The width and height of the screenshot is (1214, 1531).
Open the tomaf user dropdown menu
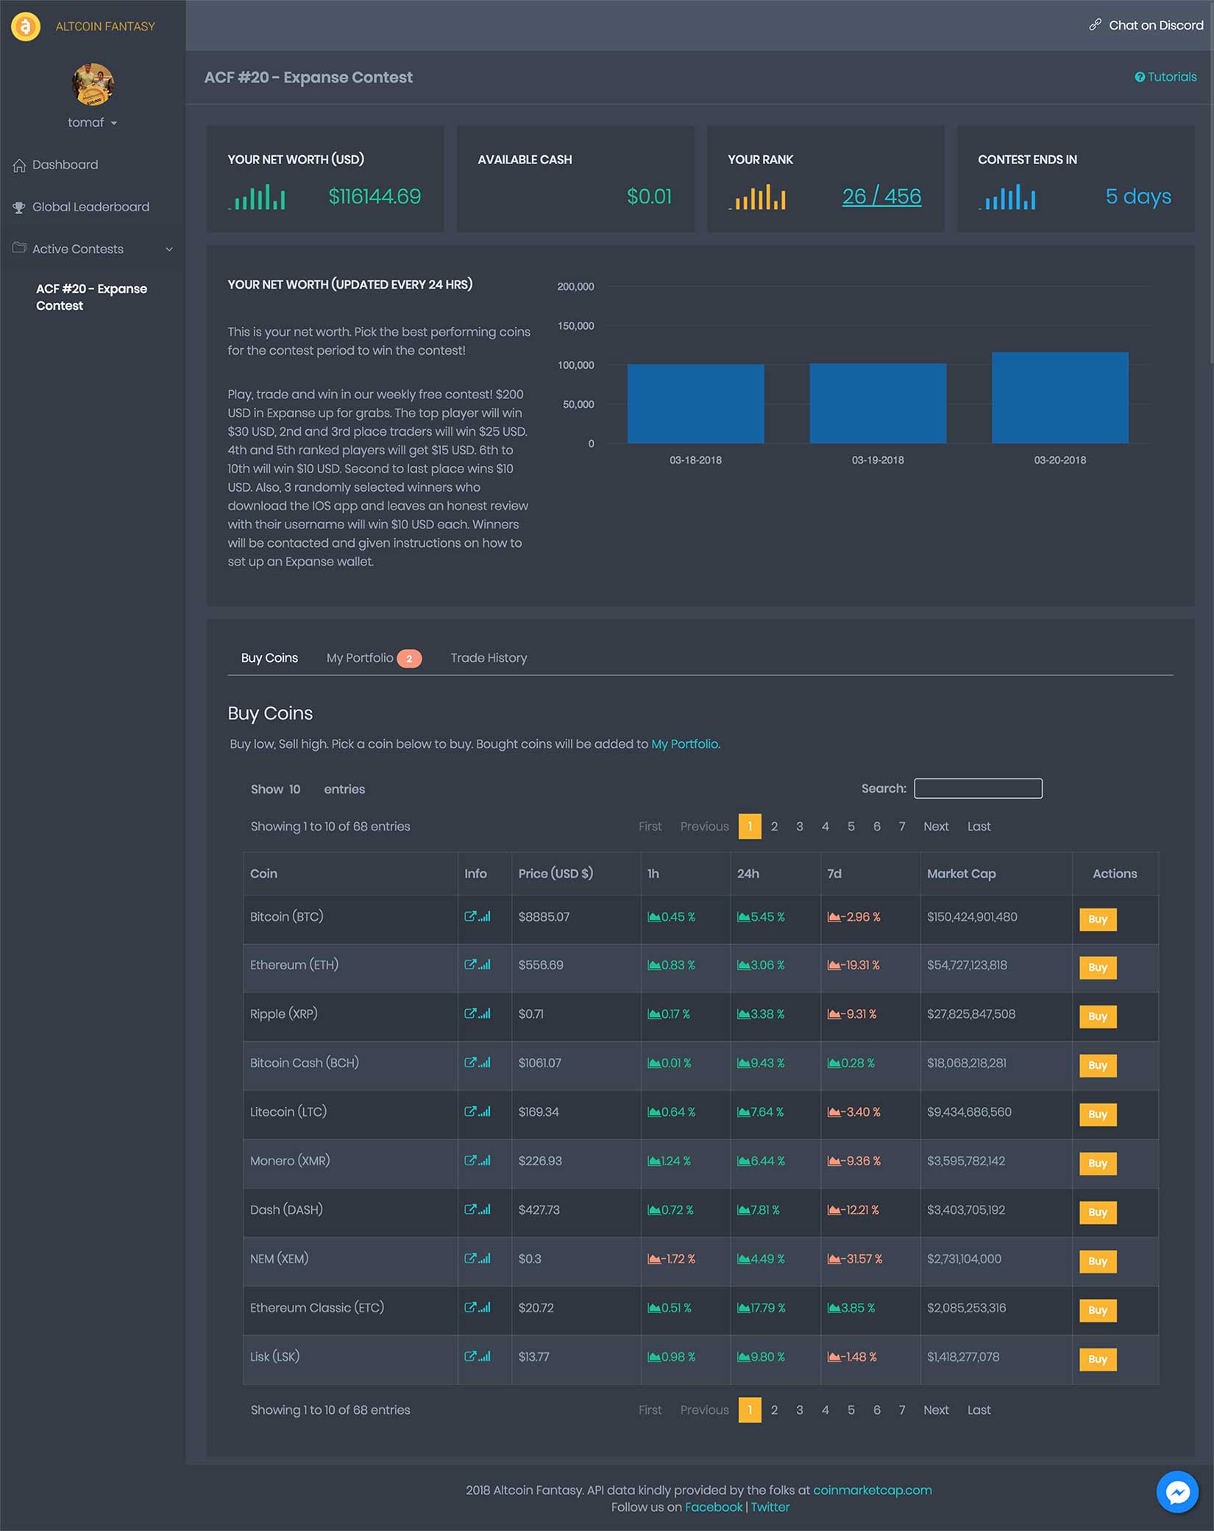(93, 123)
